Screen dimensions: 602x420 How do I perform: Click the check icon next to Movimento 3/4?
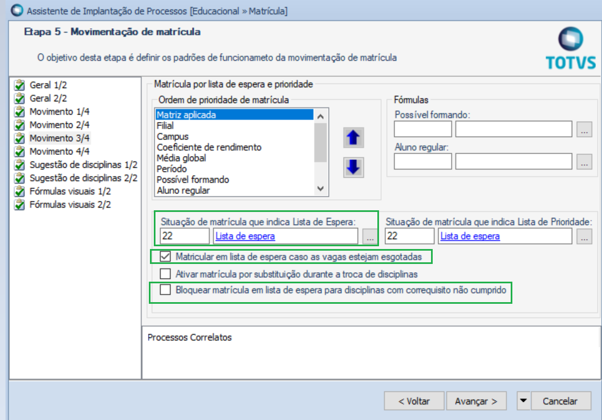coord(19,138)
